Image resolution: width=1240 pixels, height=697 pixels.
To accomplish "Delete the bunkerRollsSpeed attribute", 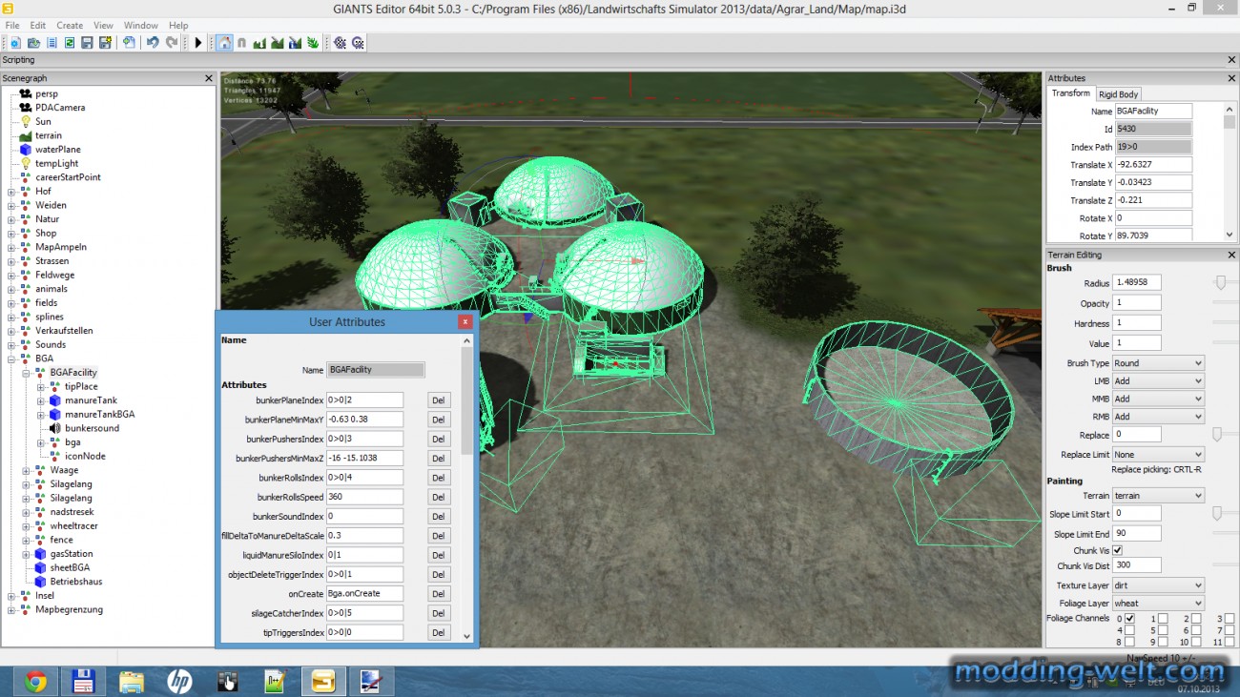I will (x=439, y=497).
